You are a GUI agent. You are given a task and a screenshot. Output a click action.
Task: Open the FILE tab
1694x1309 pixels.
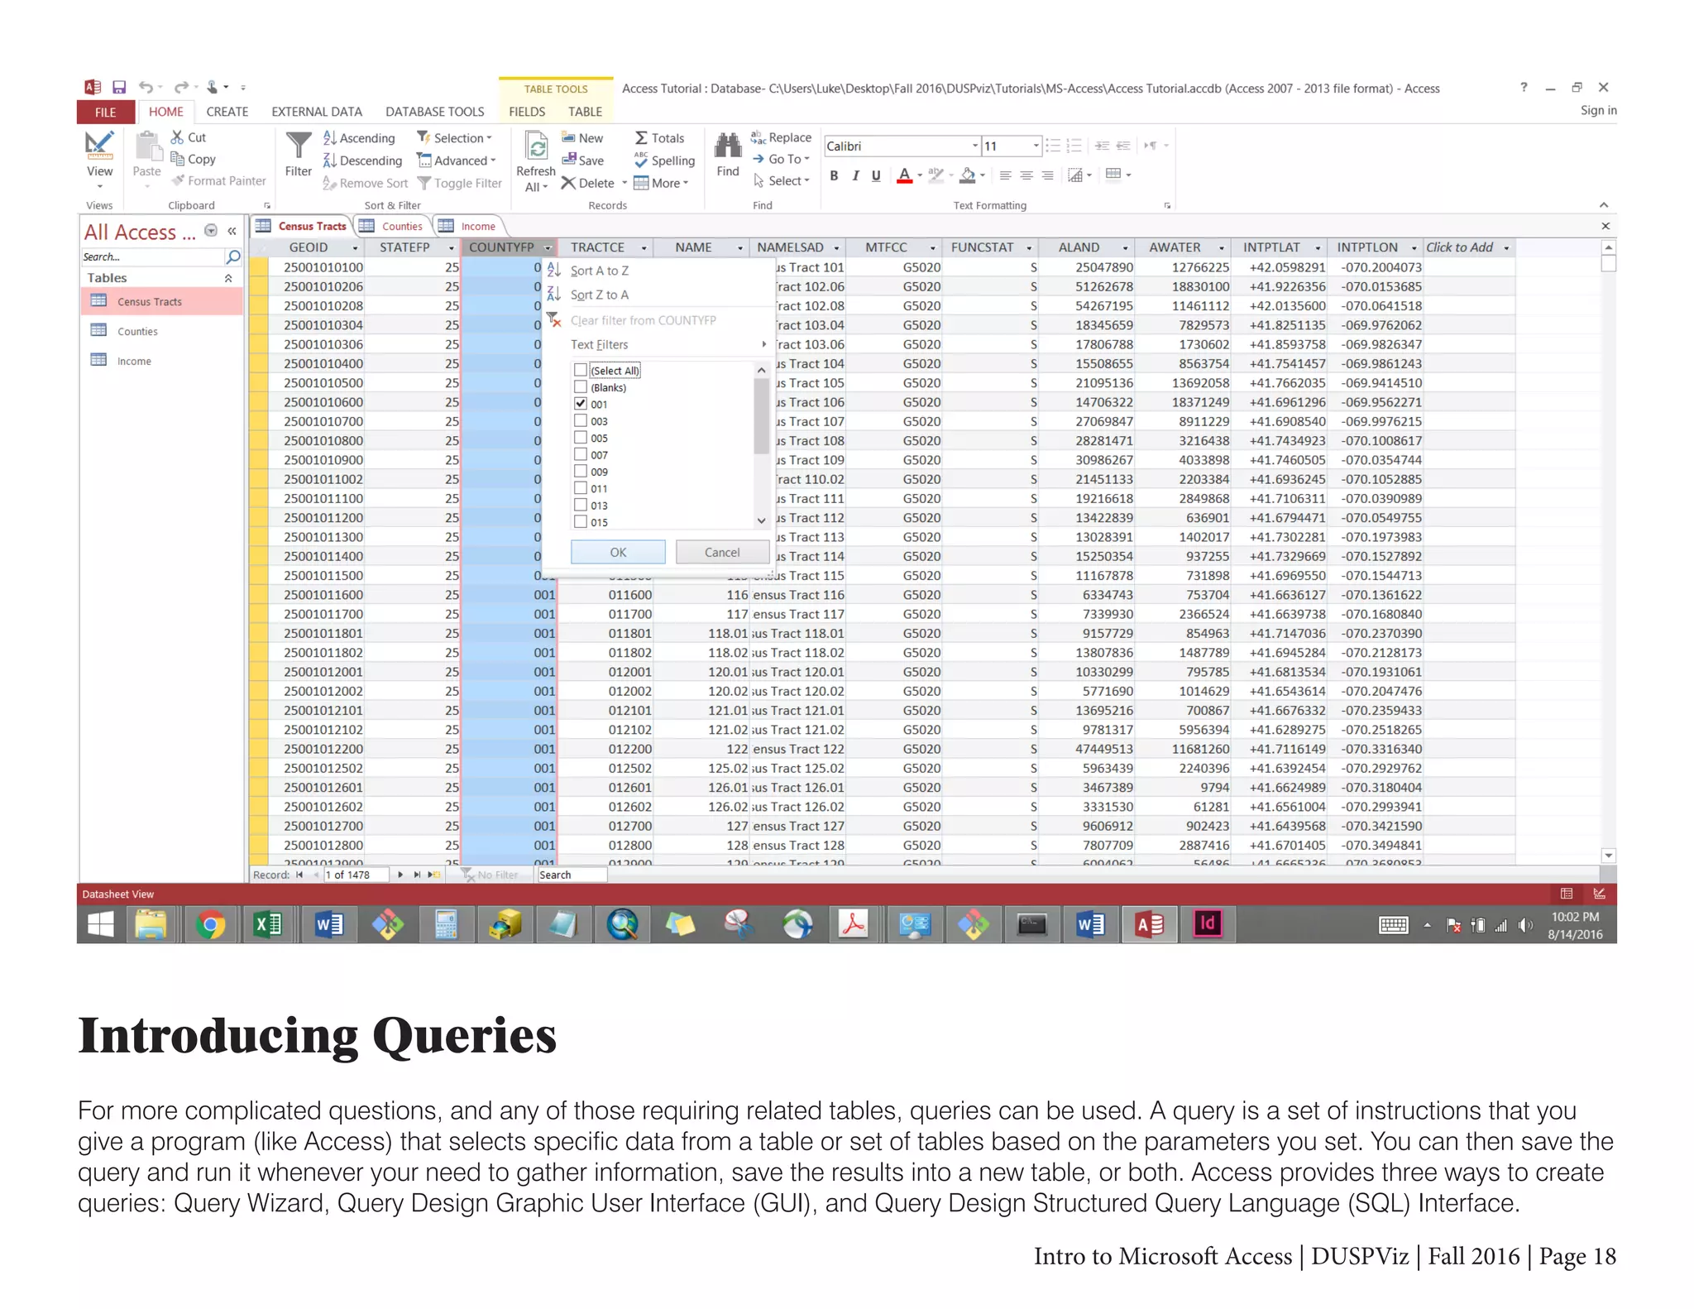point(105,112)
